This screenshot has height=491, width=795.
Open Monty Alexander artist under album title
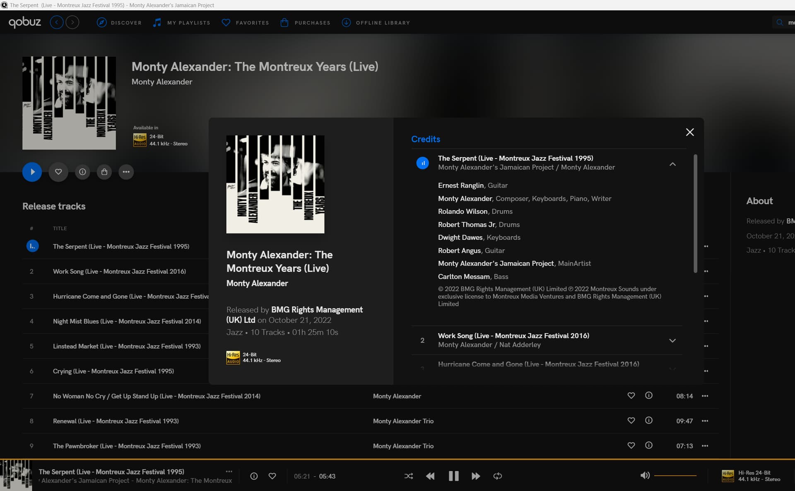(162, 82)
